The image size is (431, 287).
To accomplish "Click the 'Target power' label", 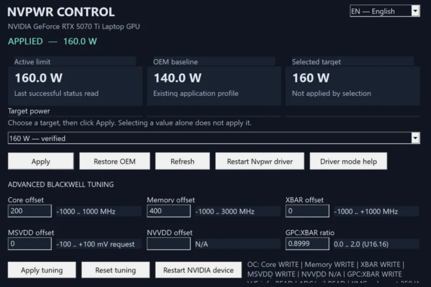I will 29,111.
